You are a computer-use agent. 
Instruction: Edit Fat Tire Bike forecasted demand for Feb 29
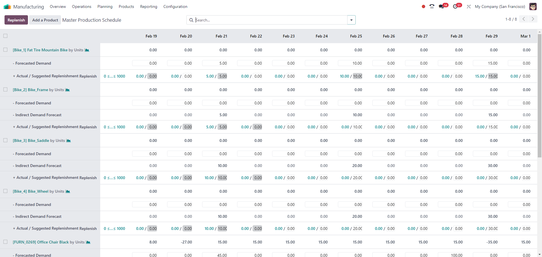485,63
